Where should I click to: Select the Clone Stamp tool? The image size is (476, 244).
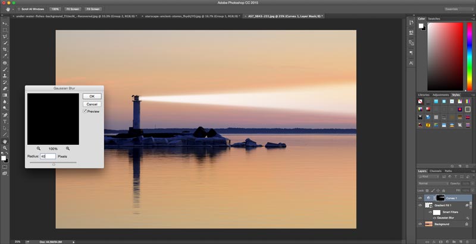5,76
